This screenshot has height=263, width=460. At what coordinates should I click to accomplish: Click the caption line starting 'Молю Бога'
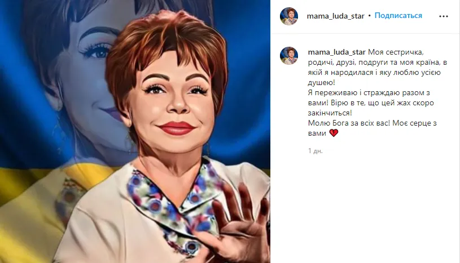pyautogui.click(x=373, y=123)
